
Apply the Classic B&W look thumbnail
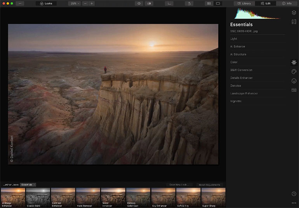tap(38, 198)
